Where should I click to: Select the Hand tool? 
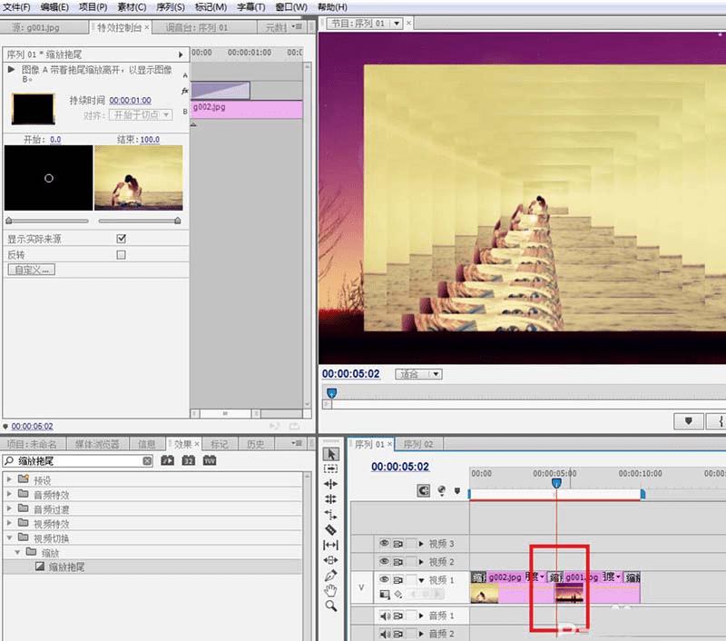331,590
